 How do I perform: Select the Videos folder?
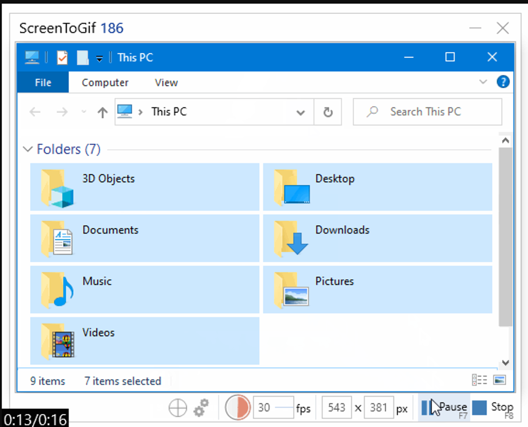click(145, 341)
